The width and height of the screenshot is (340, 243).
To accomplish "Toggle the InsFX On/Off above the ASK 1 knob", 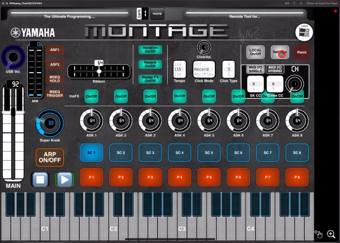I will tap(91, 96).
